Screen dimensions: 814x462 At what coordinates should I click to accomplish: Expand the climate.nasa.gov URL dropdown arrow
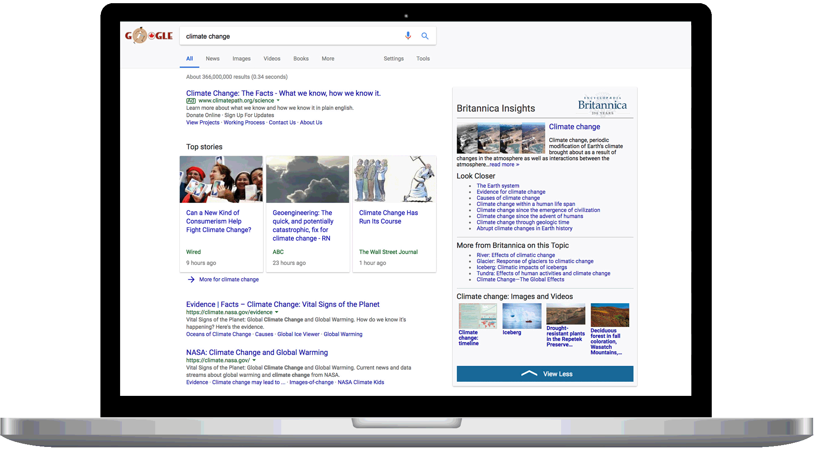click(x=254, y=360)
